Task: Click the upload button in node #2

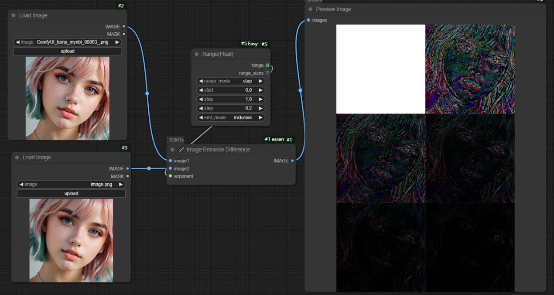Action: point(67,51)
